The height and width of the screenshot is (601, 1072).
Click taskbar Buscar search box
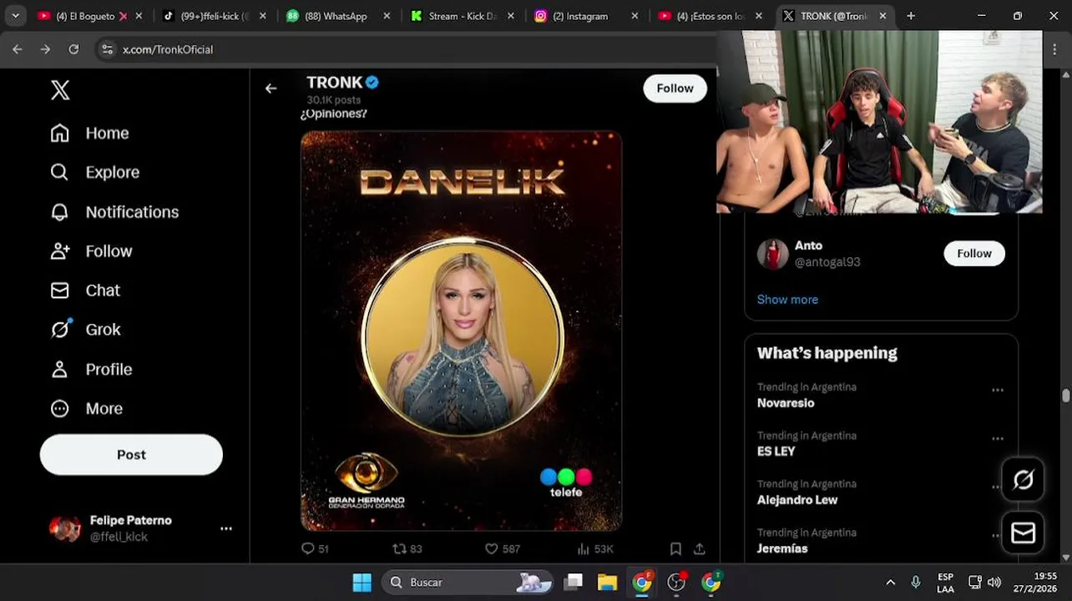click(469, 583)
